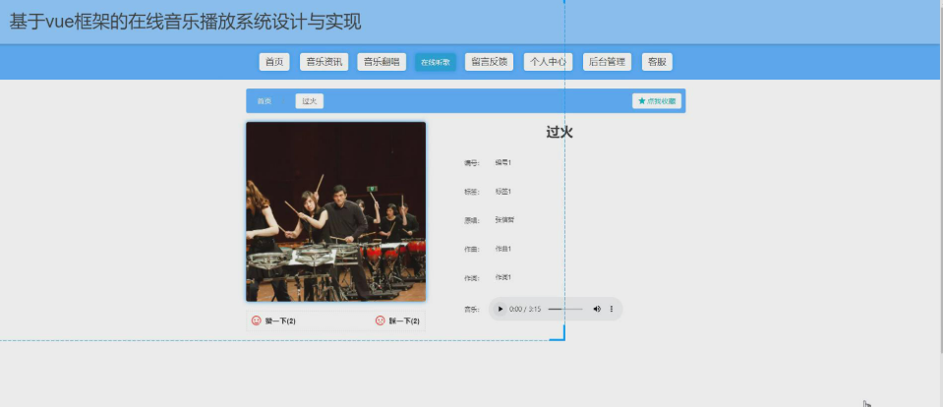Click the 0:00 / 3:15 time display
Viewport: 943px width, 407px height.
pos(525,309)
